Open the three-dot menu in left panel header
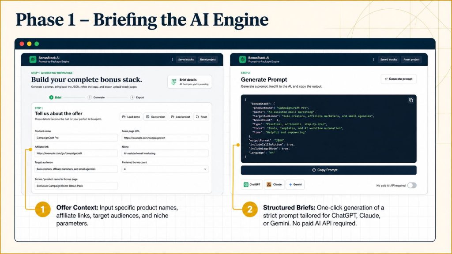 tap(172, 60)
